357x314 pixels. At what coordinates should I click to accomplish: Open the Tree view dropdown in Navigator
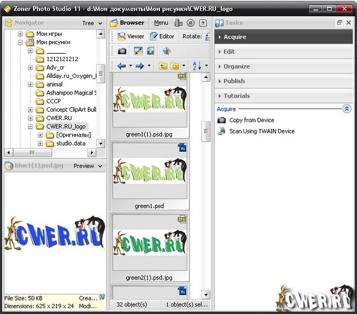[x=92, y=23]
